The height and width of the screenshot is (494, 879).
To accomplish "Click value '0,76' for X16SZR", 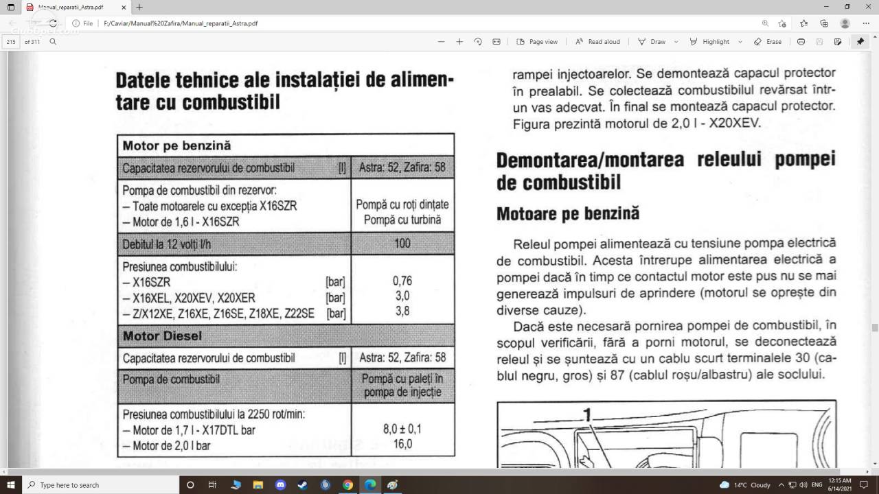I will (x=402, y=281).
